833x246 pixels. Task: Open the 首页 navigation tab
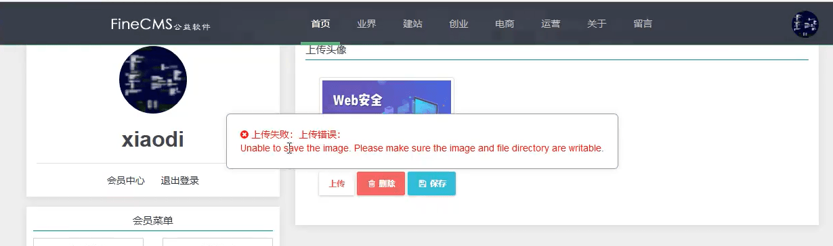pyautogui.click(x=320, y=24)
